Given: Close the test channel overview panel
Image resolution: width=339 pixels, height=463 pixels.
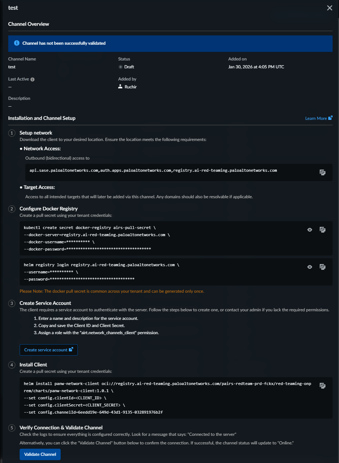Looking at the screenshot, I should tap(329, 8).
